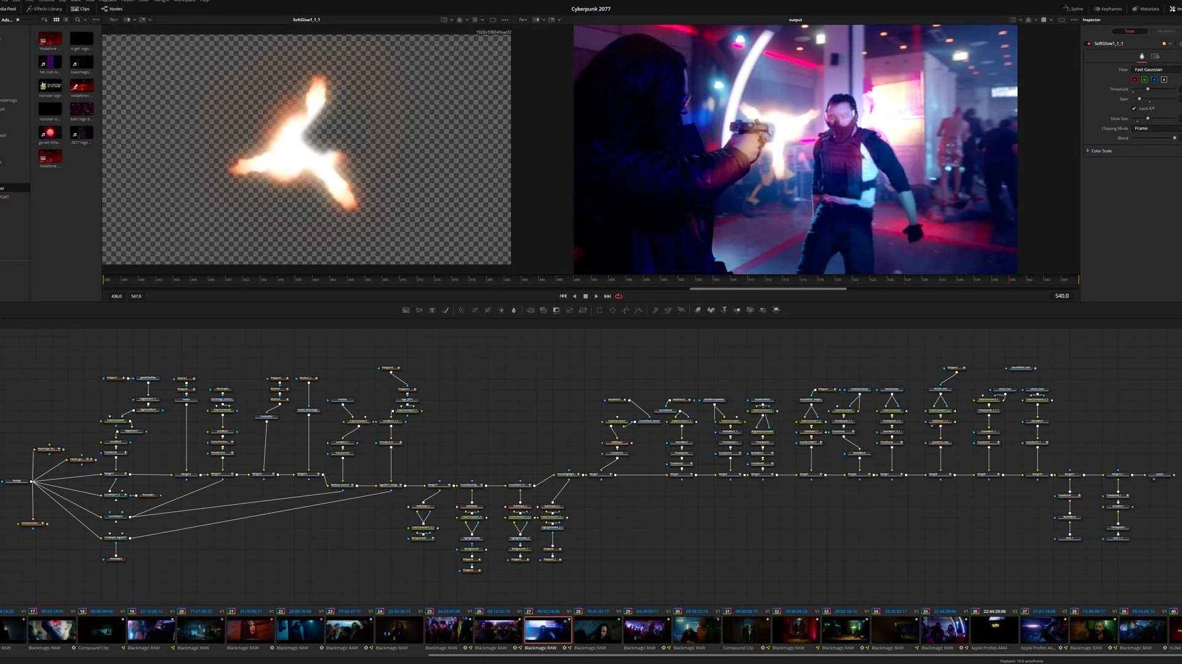Switch to the Modifiers tab in the Inspector
Image resolution: width=1182 pixels, height=664 pixels.
[1166, 31]
